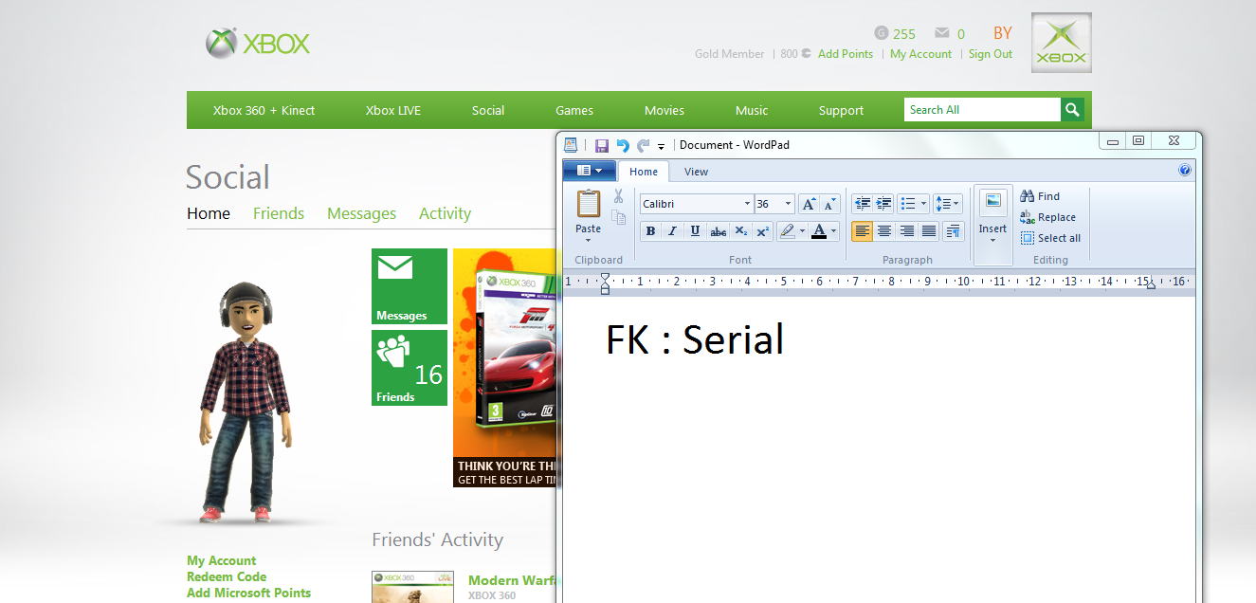Expand the highlight color dropdown arrow
This screenshot has height=603, width=1256.
click(x=802, y=230)
